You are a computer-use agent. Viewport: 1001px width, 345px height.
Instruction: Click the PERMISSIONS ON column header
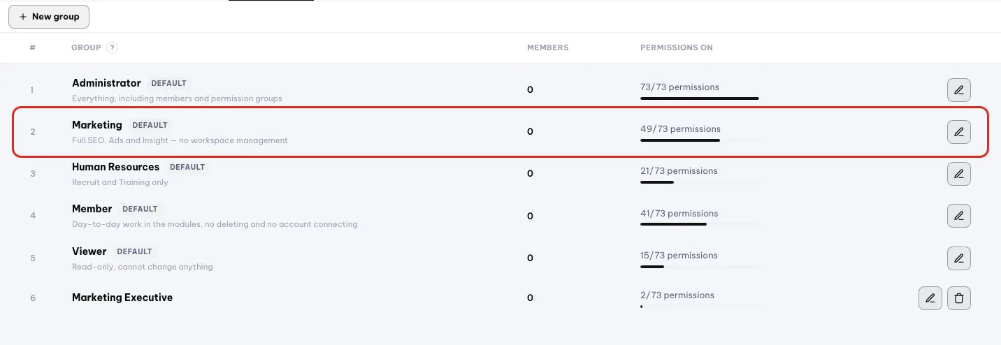(677, 47)
